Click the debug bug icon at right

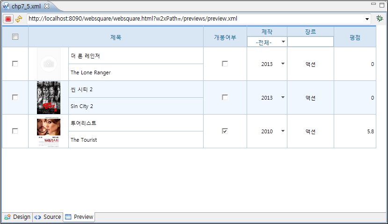point(380,19)
